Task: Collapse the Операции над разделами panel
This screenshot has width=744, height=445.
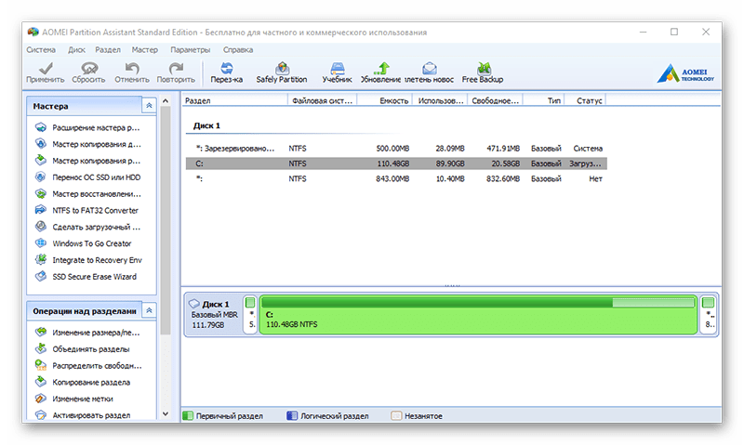Action: [x=149, y=311]
